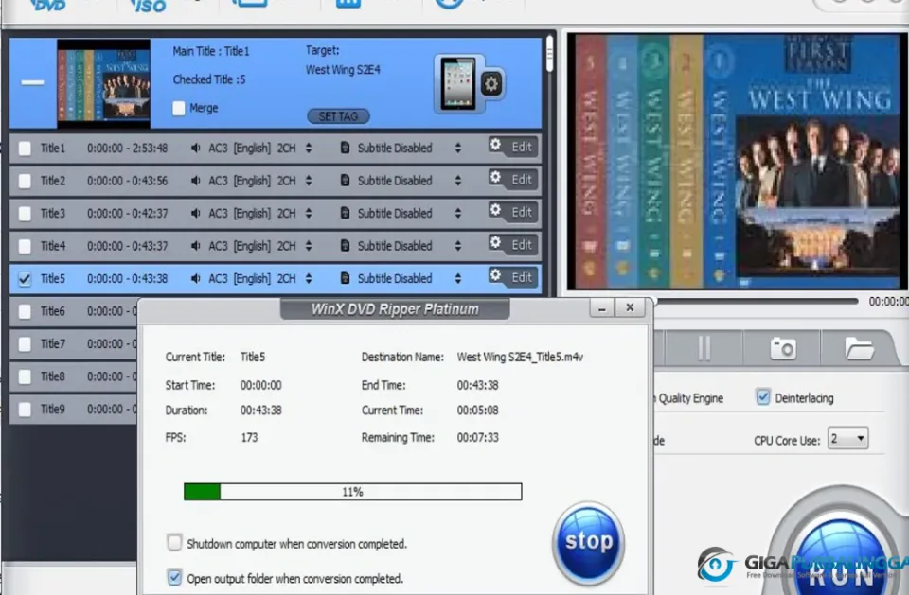Click the title list vertical scrollbar

pyautogui.click(x=549, y=55)
